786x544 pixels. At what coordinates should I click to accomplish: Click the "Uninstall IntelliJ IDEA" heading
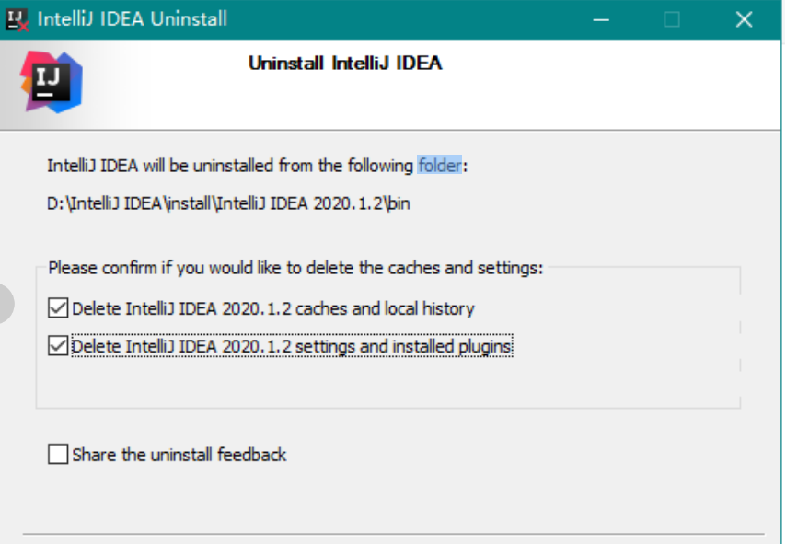[x=345, y=64]
